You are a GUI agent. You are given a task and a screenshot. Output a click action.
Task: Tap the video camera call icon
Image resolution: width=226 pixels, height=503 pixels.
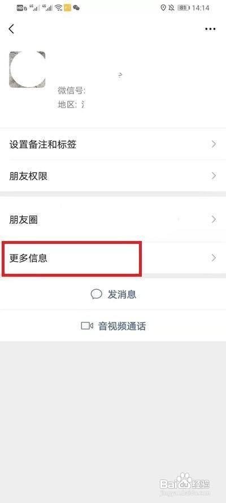(x=87, y=326)
